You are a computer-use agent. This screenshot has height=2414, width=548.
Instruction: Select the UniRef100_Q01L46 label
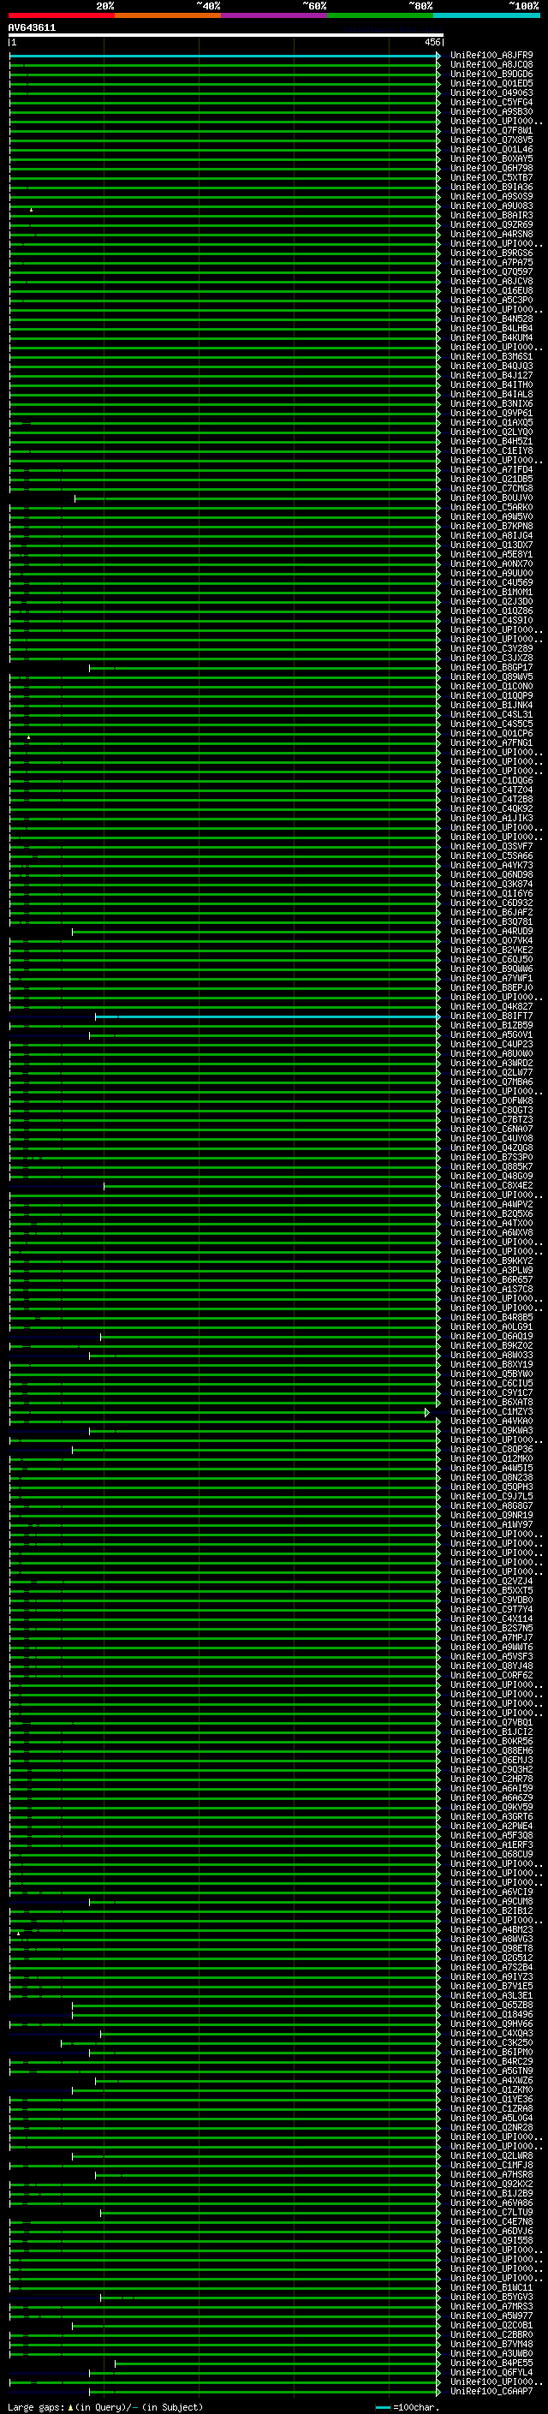coord(491,149)
